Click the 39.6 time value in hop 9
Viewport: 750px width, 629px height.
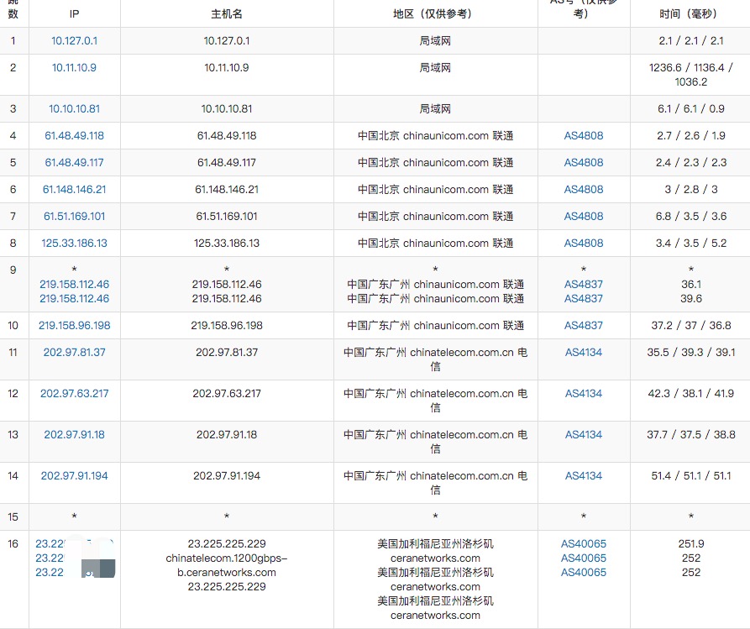(x=690, y=298)
